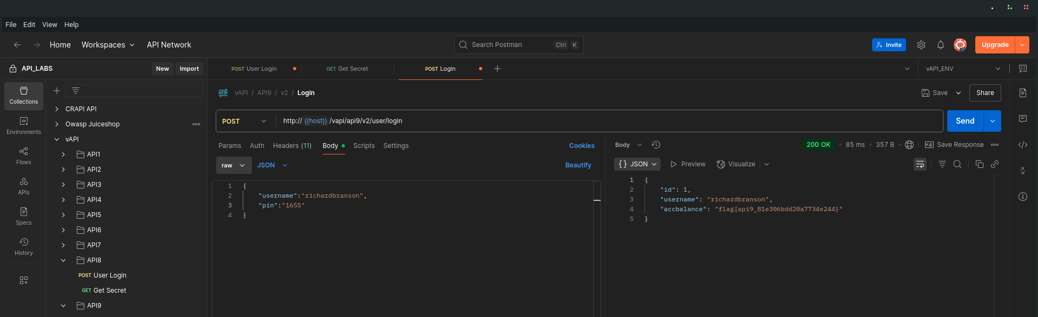Collapse the API8 folder

(x=63, y=260)
